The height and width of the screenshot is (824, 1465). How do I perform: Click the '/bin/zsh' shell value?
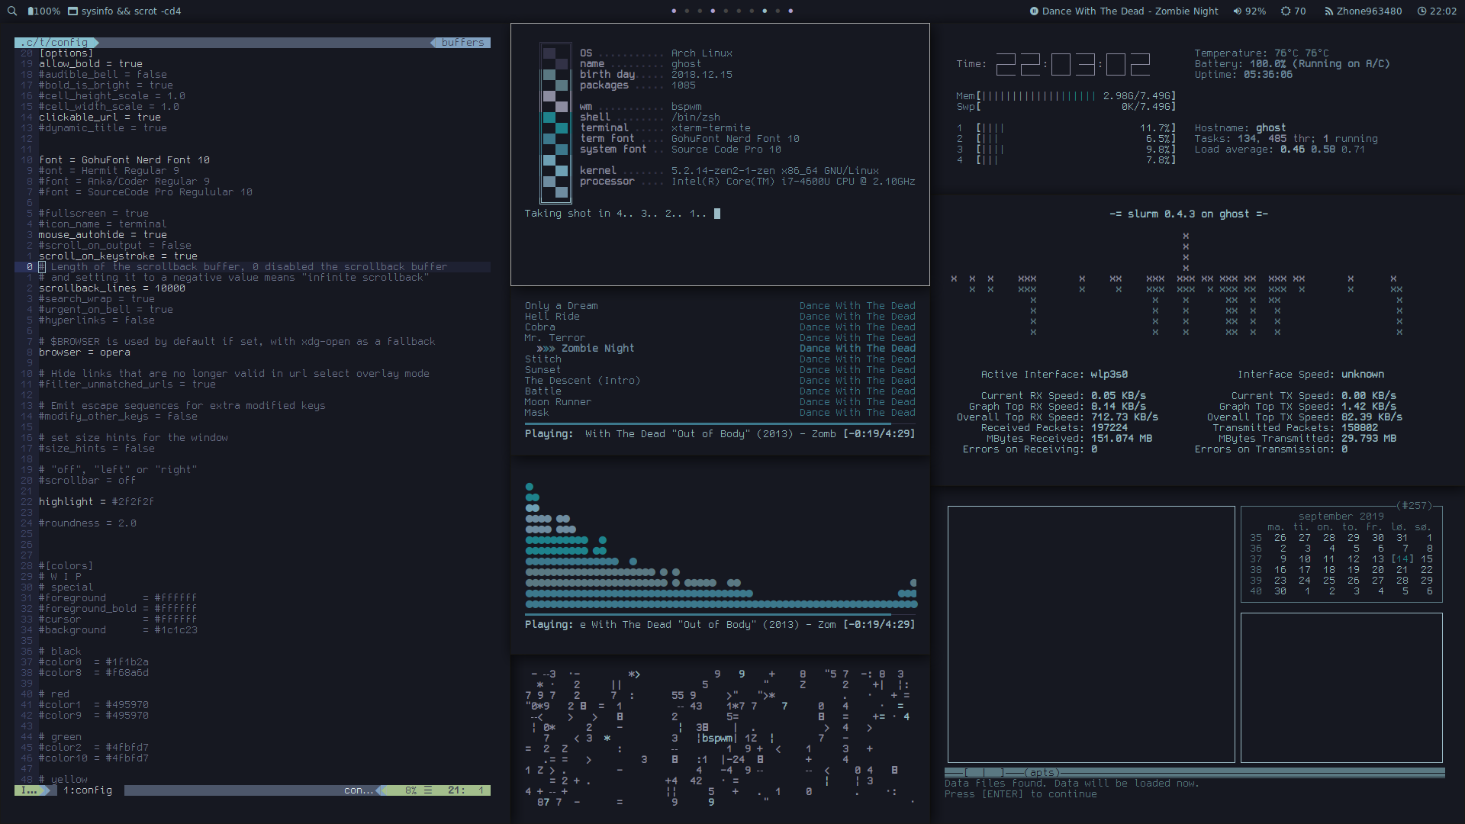point(696,117)
